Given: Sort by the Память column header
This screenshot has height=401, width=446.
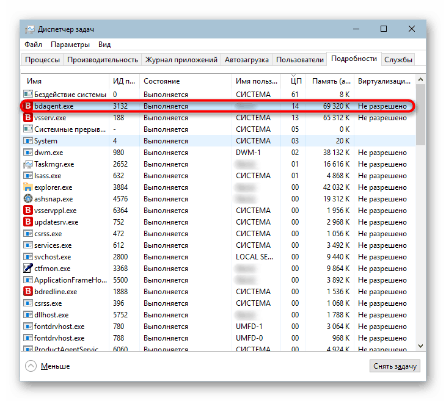Looking at the screenshot, I should click(330, 81).
